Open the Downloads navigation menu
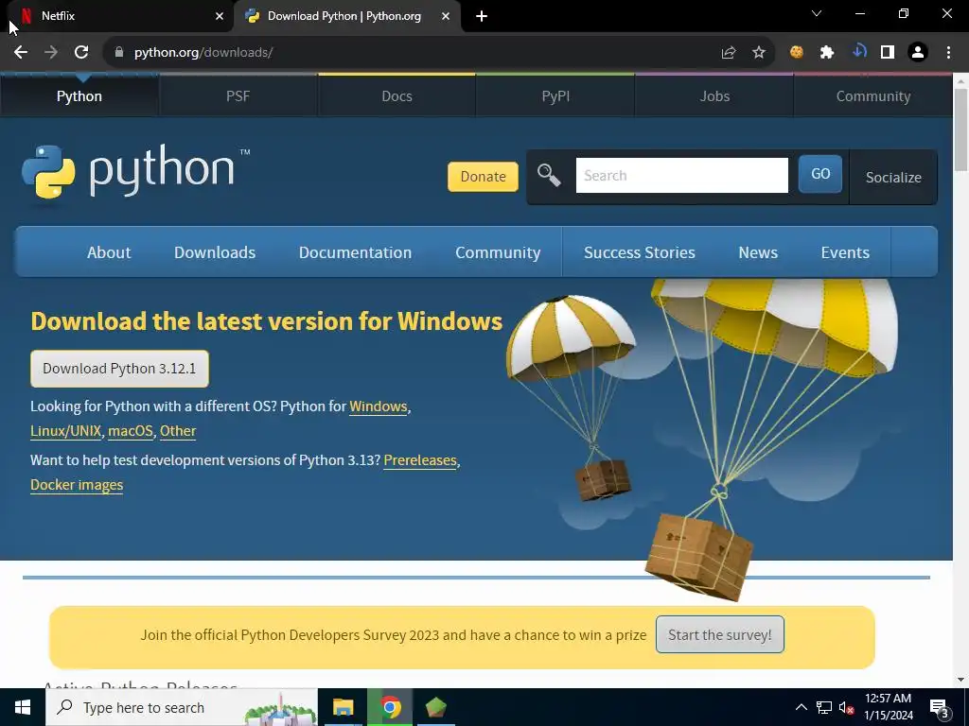This screenshot has width=969, height=726. pos(215,252)
